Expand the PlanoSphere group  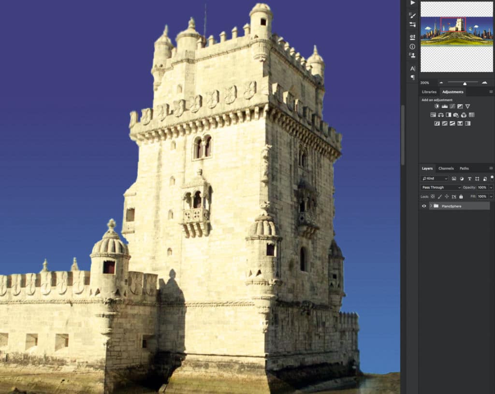point(430,206)
